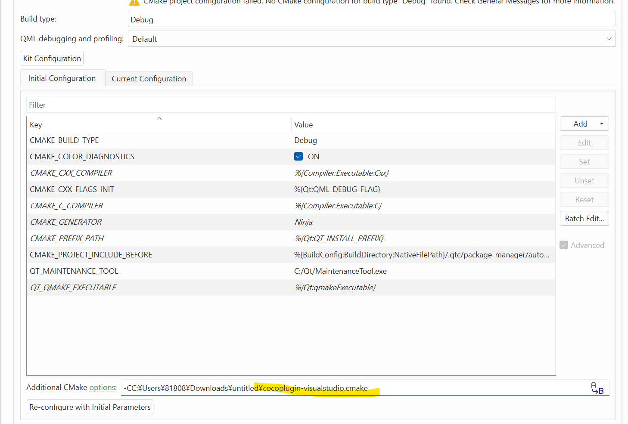Screen dimensions: 628x424
Task: Click the warning triangle icon at top
Action: click(134, 2)
